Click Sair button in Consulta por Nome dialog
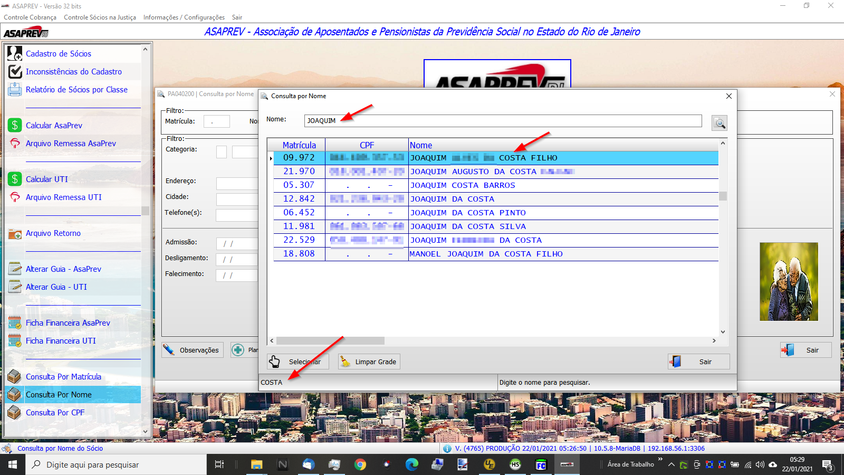Image resolution: width=844 pixels, height=475 pixels. (x=699, y=362)
